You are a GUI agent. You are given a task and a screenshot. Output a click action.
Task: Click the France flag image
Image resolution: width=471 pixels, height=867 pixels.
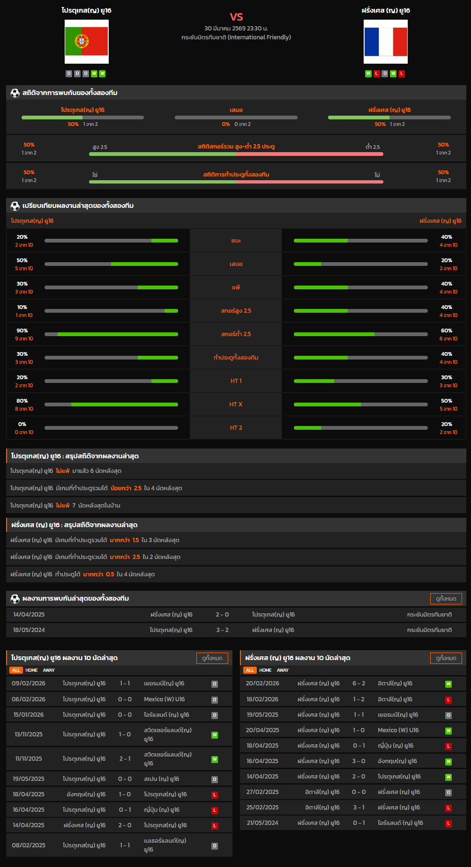coord(385,42)
